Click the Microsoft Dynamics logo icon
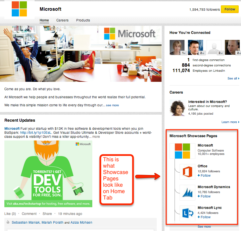 [x=187, y=193]
